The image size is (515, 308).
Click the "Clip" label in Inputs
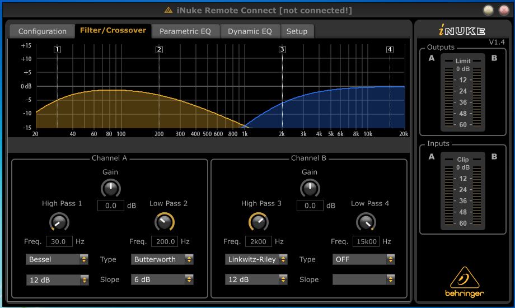(x=463, y=160)
